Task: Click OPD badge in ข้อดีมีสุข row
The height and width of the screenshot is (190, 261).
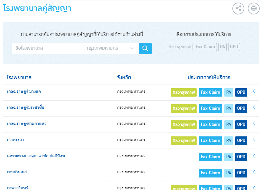Action: pyautogui.click(x=241, y=157)
